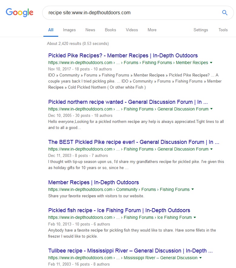The width and height of the screenshot is (236, 268).
Task: Click 'Hello everyone,Looking for a pickled northern' snippet
Action: (136, 125)
